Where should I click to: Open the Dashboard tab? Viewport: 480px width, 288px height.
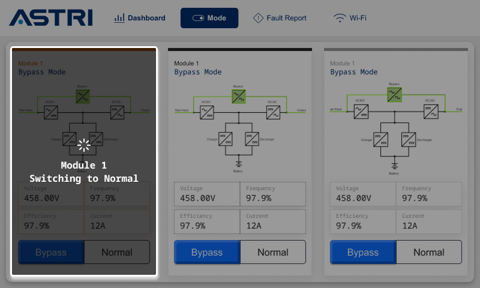[x=140, y=18]
